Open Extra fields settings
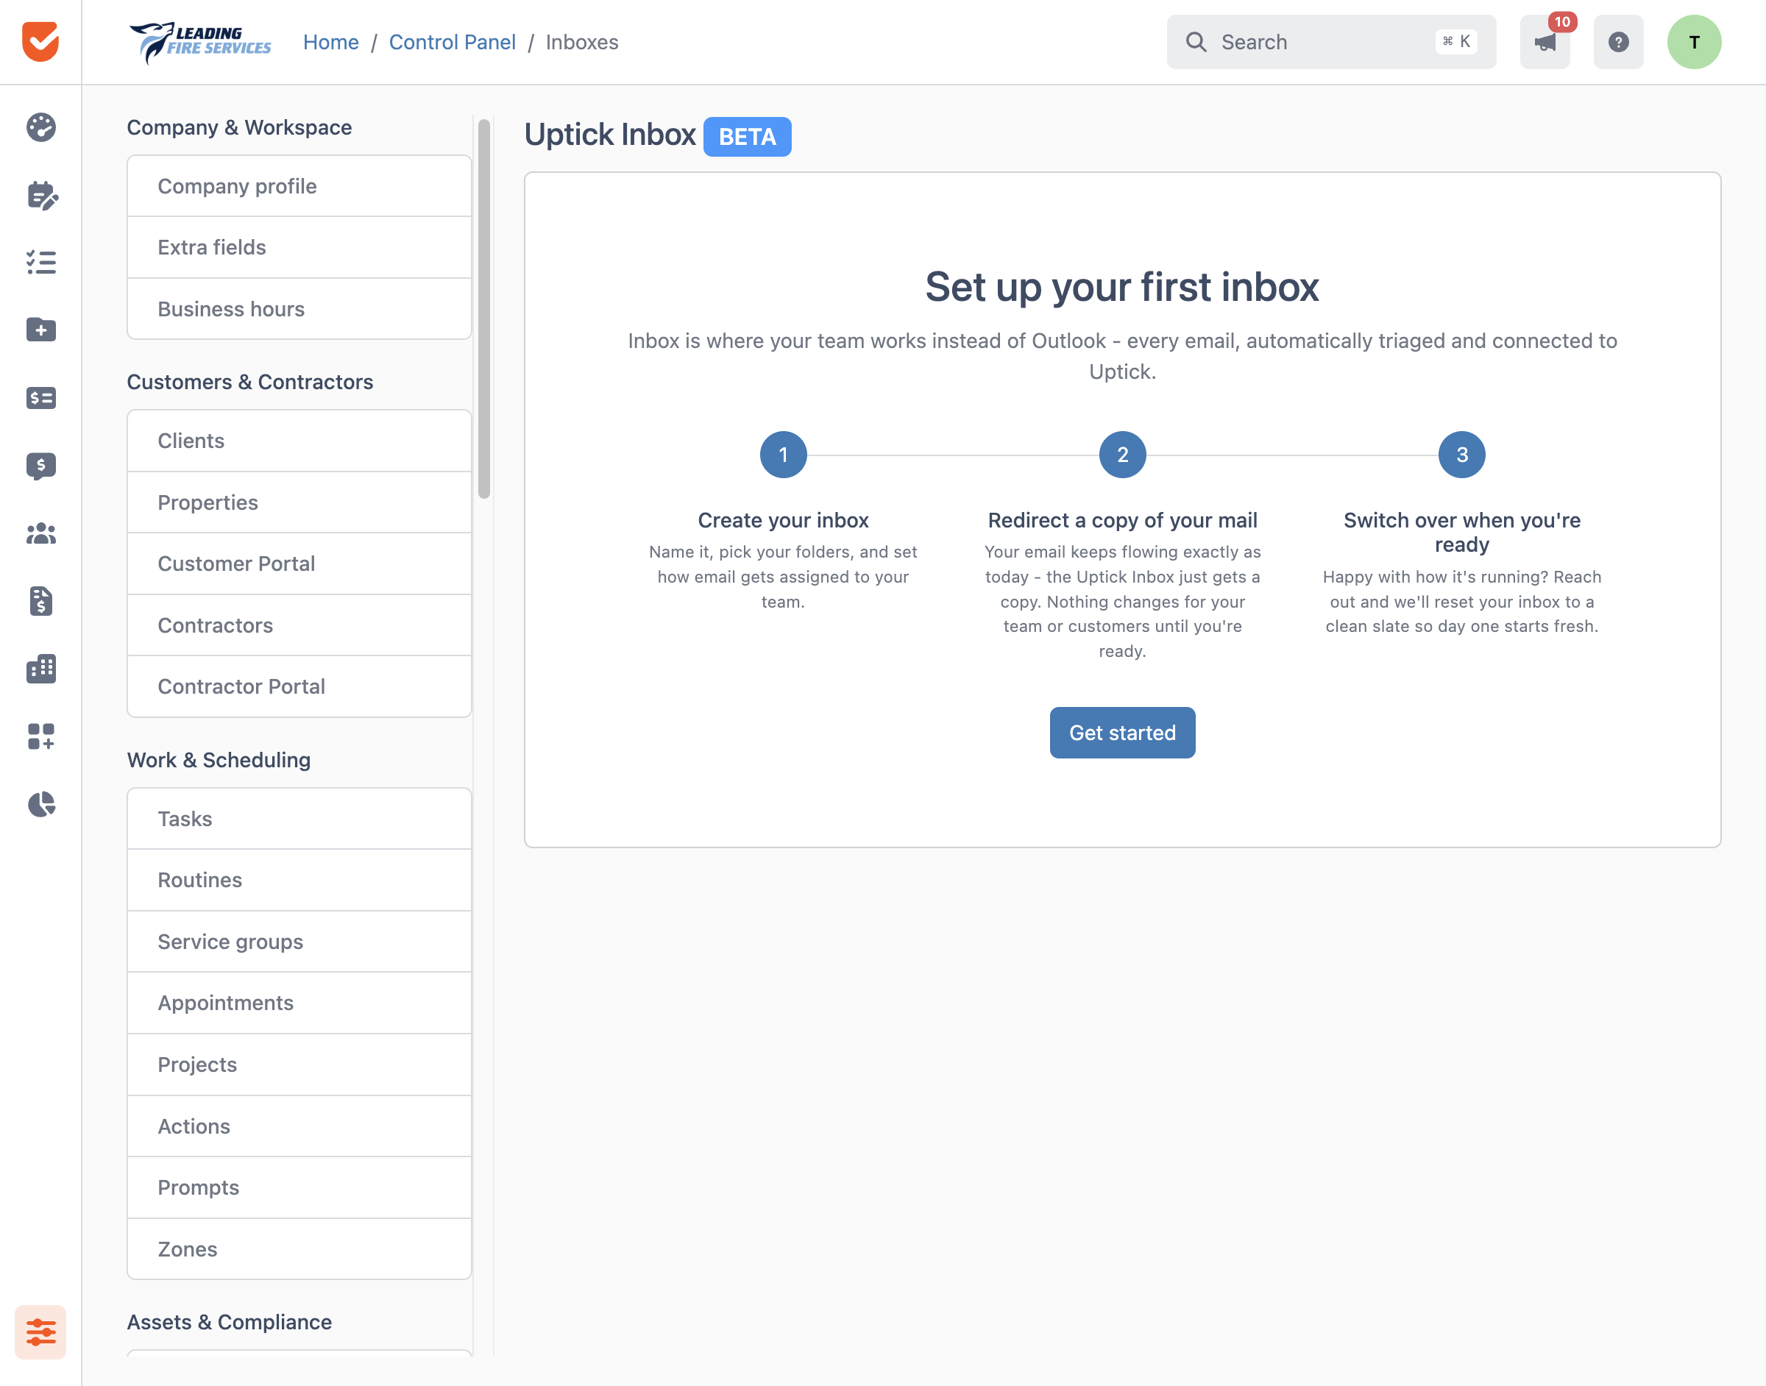Viewport: 1766px width, 1386px height. tap(299, 247)
